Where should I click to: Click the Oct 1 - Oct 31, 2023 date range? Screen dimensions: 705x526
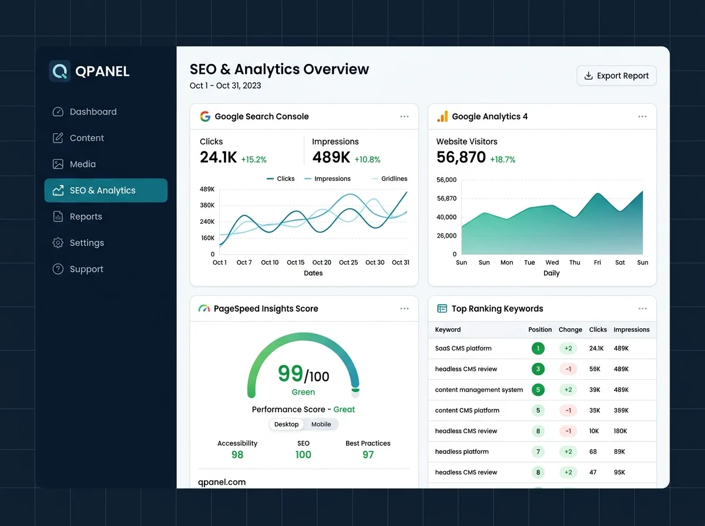226,86
